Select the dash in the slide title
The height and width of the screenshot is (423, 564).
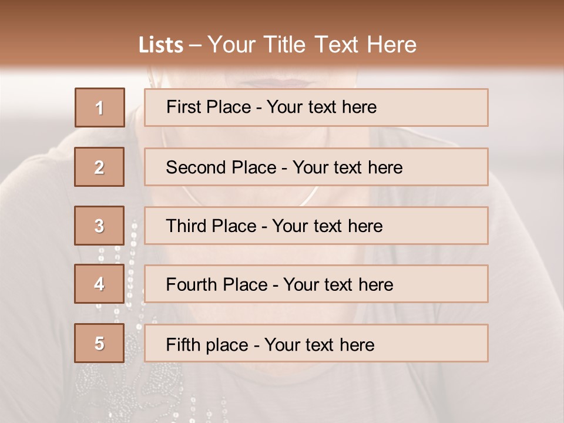(195, 46)
